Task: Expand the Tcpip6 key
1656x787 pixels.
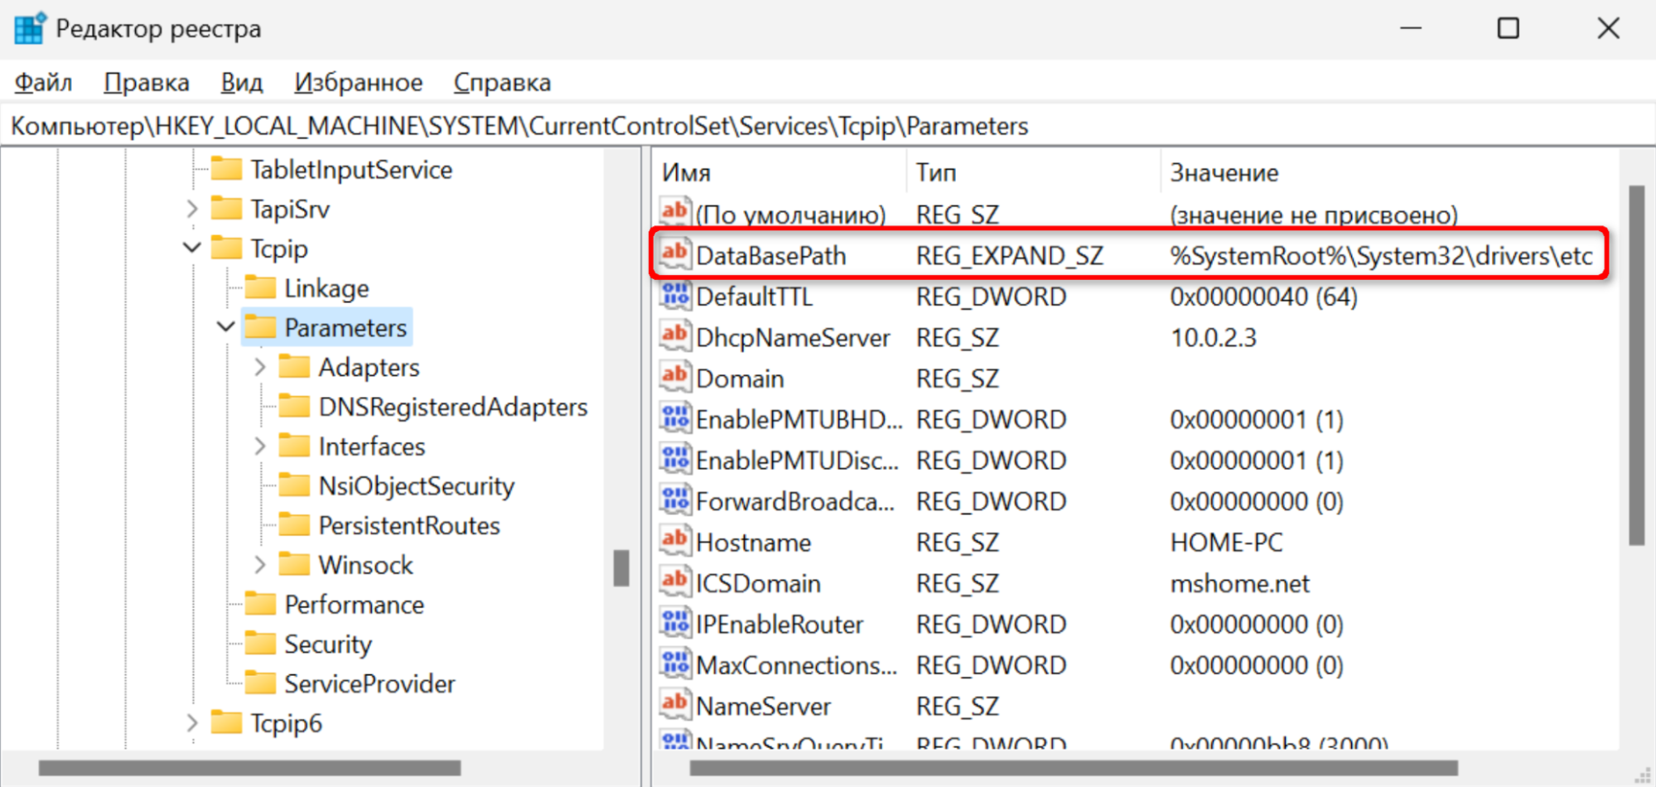Action: [x=192, y=723]
